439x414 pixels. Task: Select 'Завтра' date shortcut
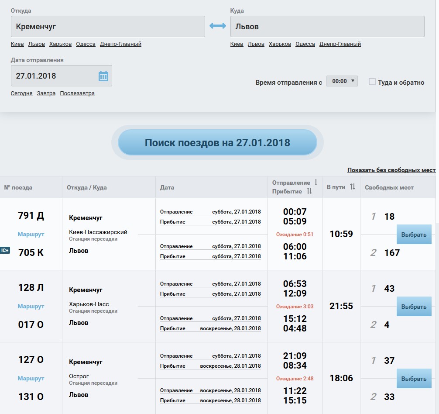click(x=46, y=93)
